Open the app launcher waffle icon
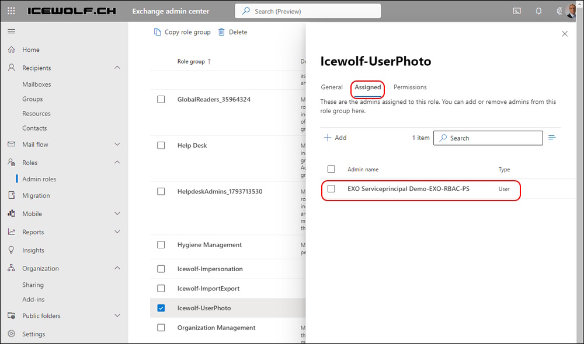The width and height of the screenshot is (584, 344). tap(11, 10)
